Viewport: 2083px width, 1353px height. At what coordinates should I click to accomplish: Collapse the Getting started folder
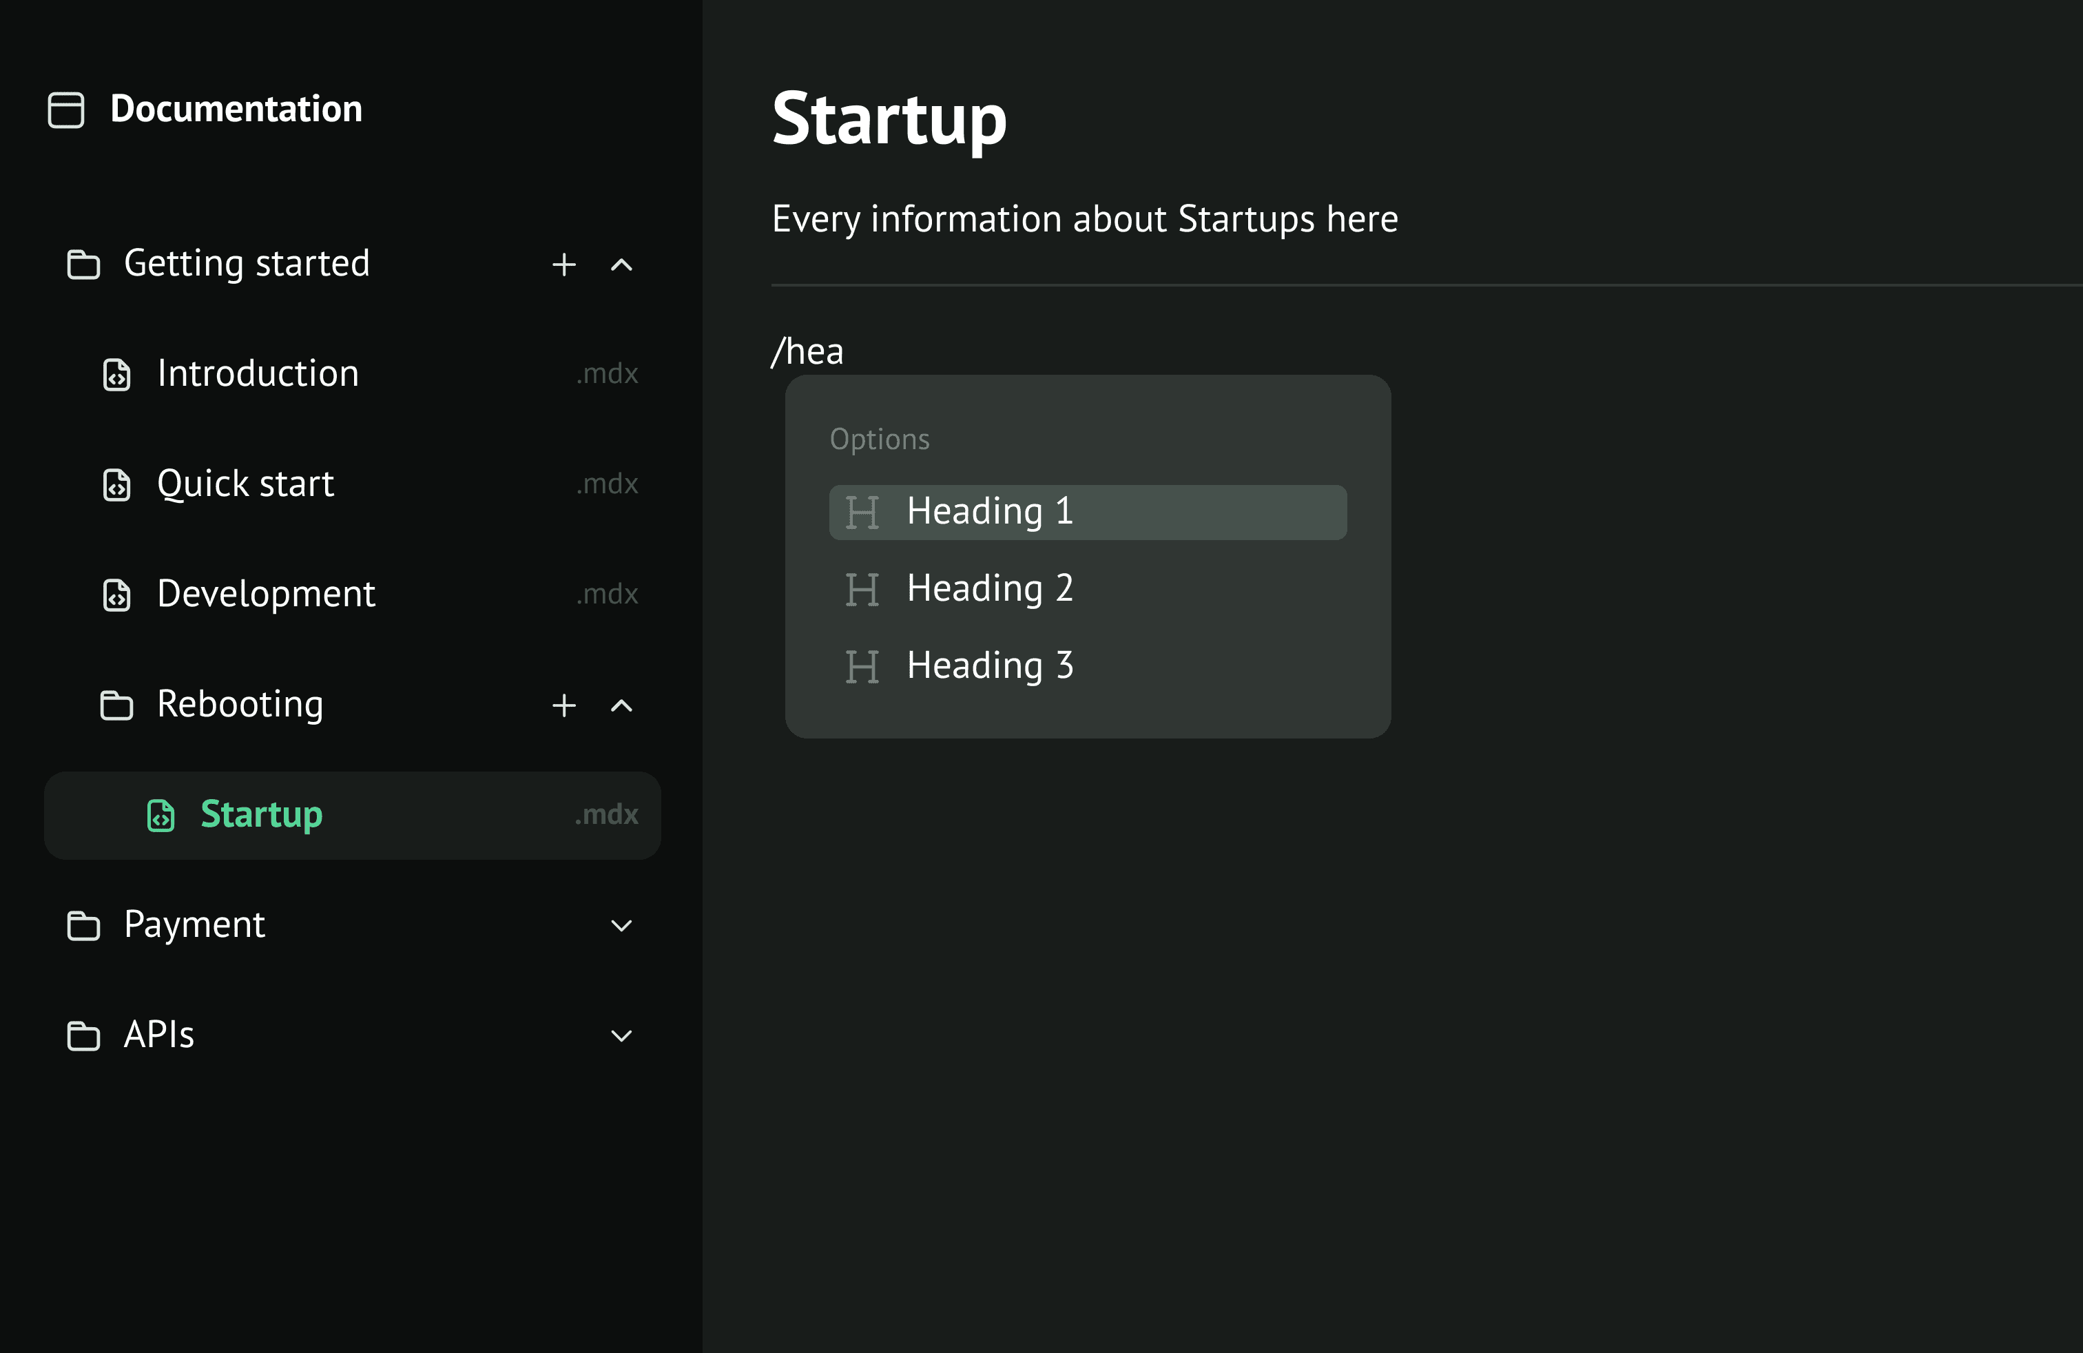pos(621,265)
